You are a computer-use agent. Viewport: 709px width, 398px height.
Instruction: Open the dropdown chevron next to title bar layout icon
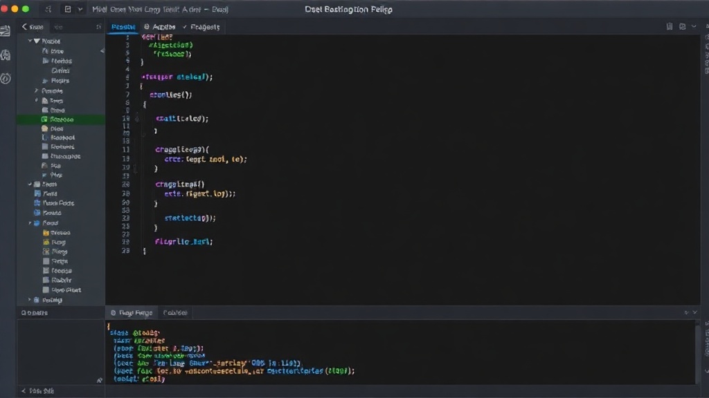[x=80, y=9]
